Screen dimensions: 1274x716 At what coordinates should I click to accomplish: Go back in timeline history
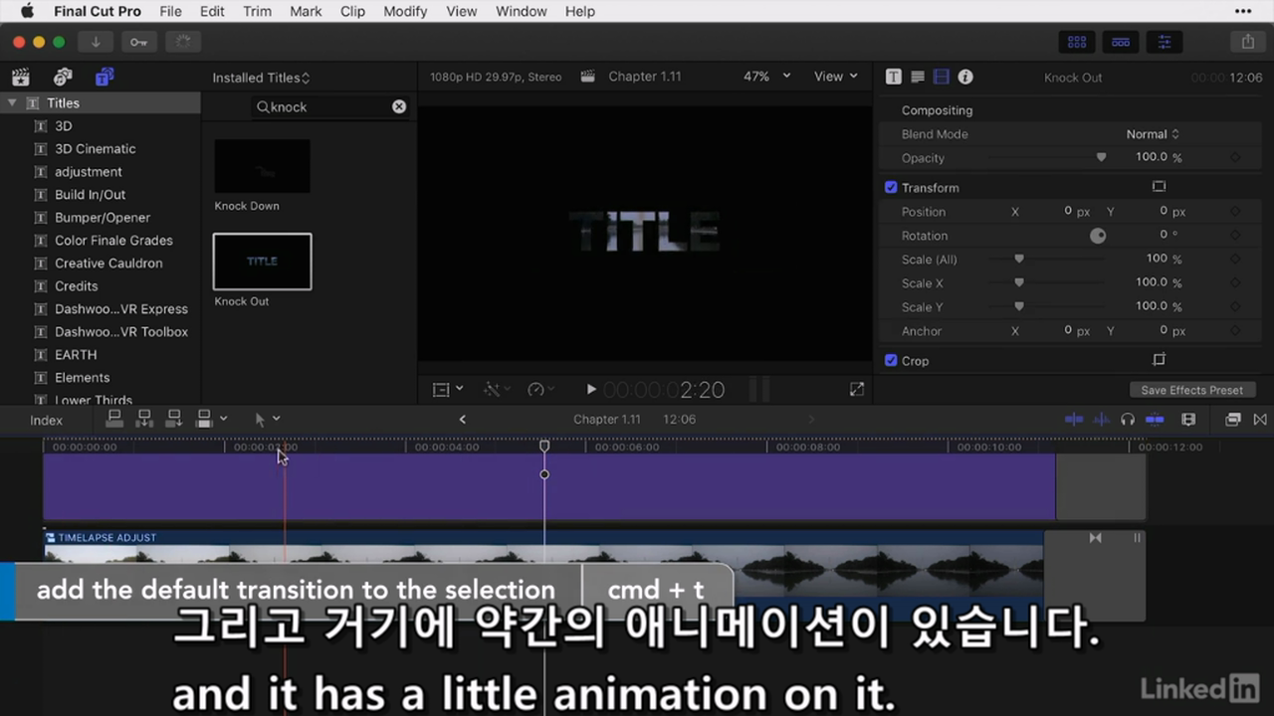point(462,420)
